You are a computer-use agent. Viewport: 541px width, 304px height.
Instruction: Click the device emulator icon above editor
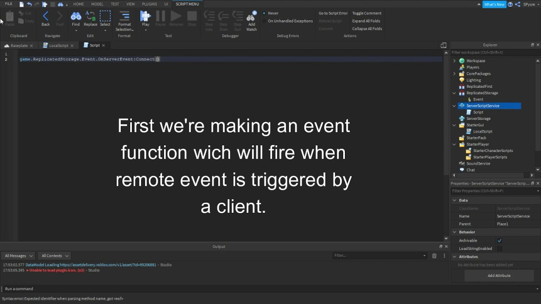[443, 45]
